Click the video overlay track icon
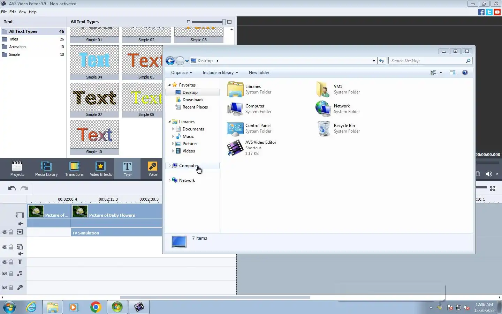The image size is (502, 314). 20,247
